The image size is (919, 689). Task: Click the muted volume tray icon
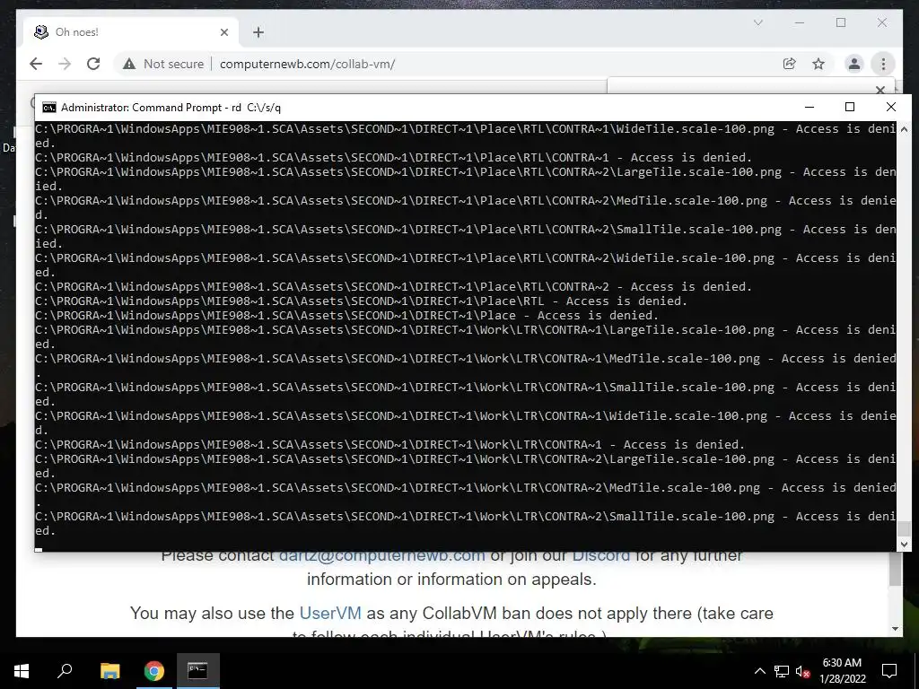tap(802, 671)
